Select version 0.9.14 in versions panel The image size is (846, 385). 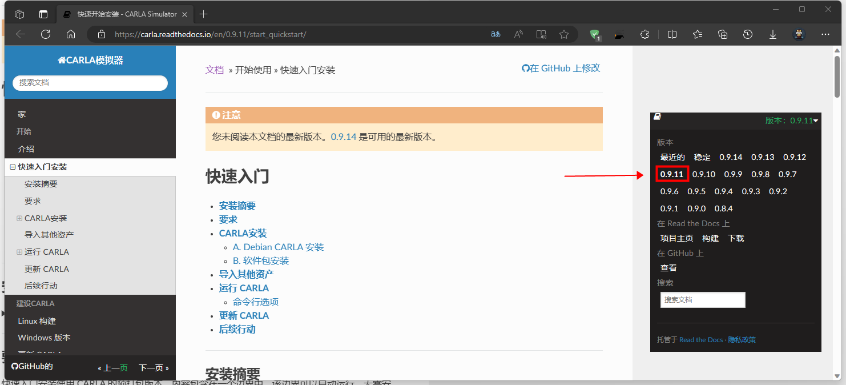[x=731, y=157]
